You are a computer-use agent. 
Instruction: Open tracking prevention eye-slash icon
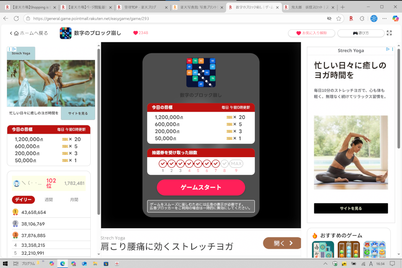click(x=329, y=18)
